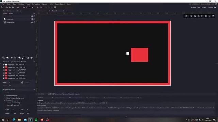Image resolution: width=218 pixels, height=122 pixels.
Task: Create a new background layer icon
Action: coord(3,58)
